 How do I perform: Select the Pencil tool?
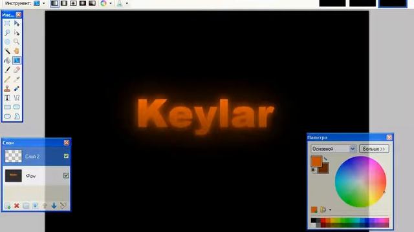7,79
